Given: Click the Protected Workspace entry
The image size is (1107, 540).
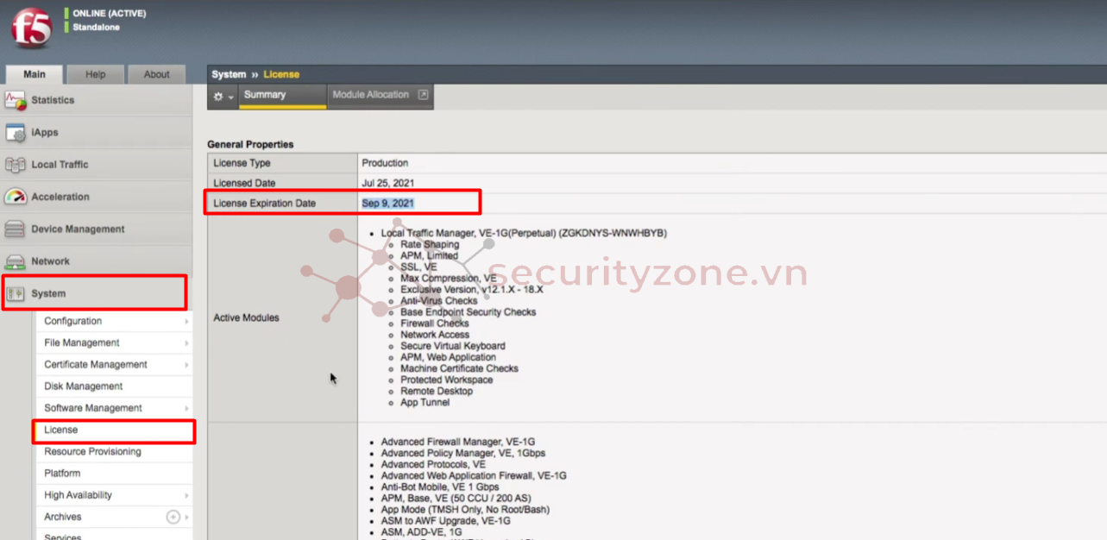Looking at the screenshot, I should [x=447, y=380].
